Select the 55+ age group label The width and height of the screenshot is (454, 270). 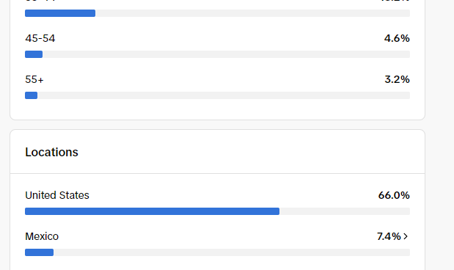coord(34,79)
